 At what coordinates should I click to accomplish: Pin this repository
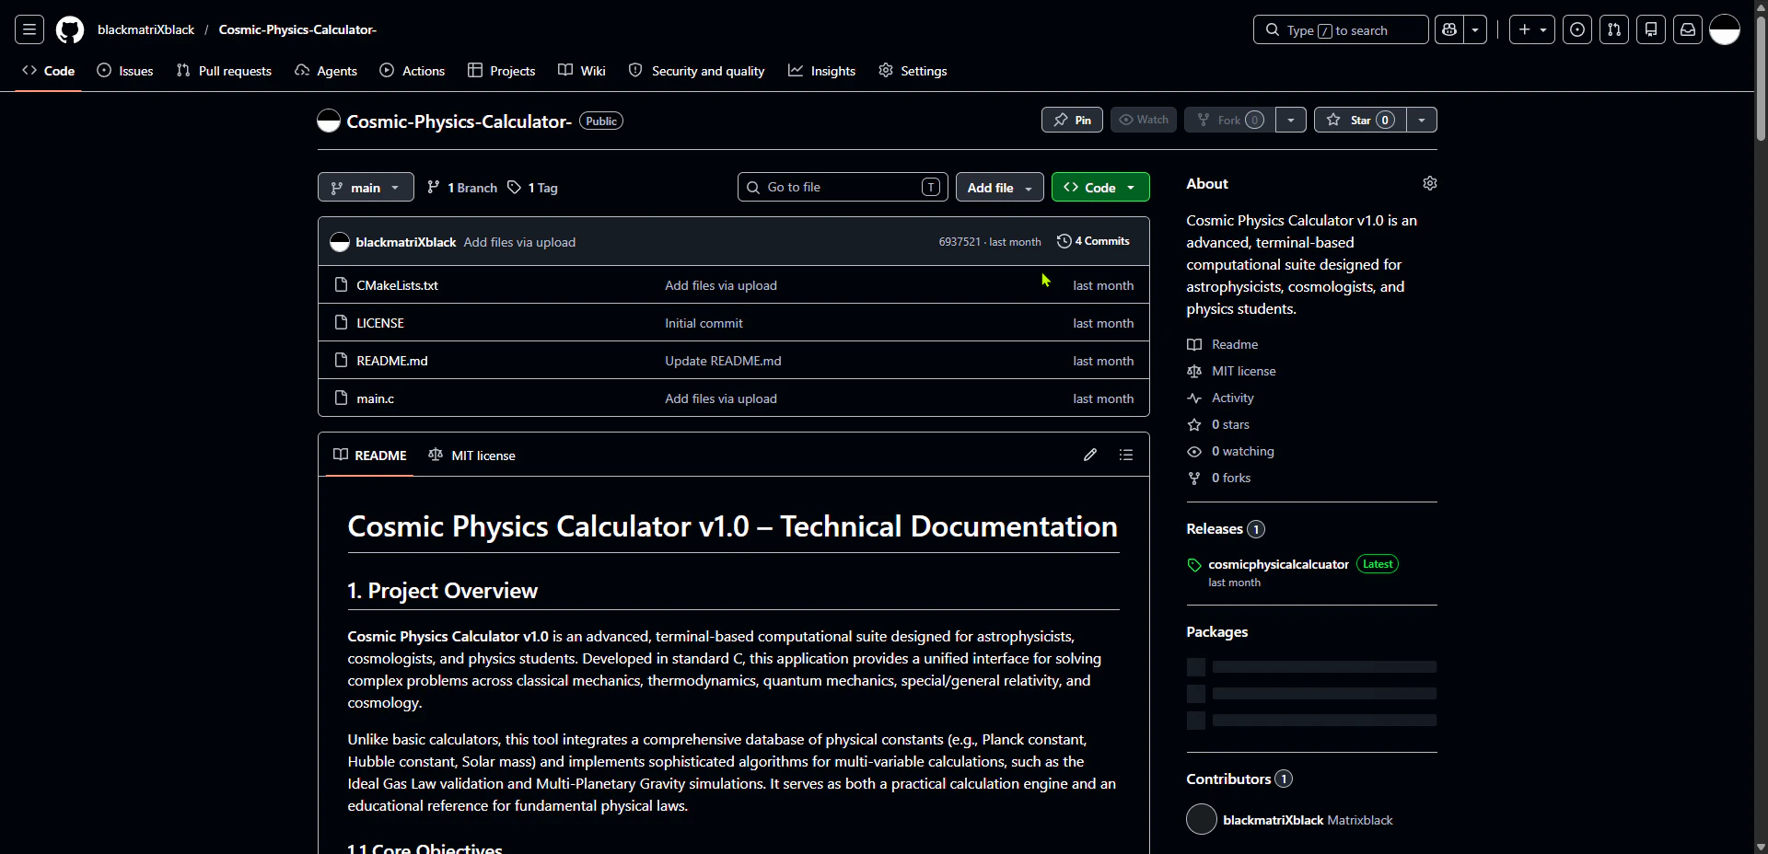(1072, 120)
